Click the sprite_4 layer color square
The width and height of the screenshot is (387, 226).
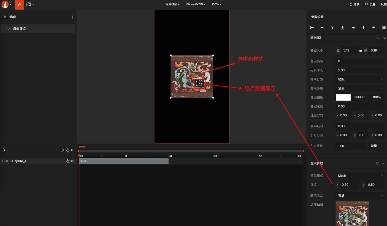(7, 161)
